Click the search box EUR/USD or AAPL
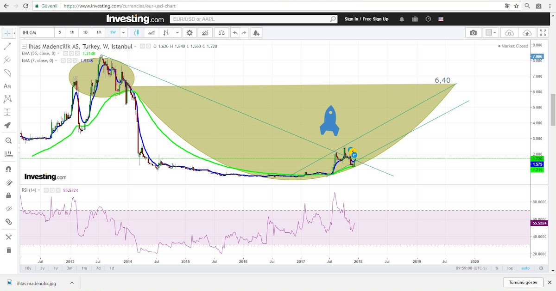Viewport: 556px width, 291px height. pyautogui.click(x=254, y=19)
